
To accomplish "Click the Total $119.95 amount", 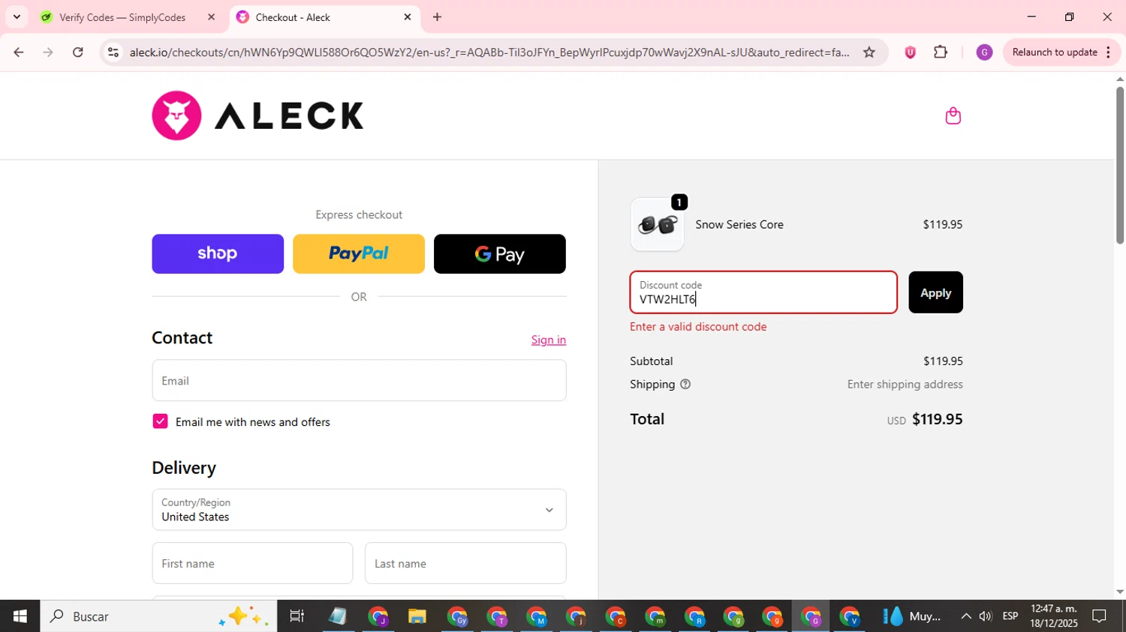I will point(937,419).
